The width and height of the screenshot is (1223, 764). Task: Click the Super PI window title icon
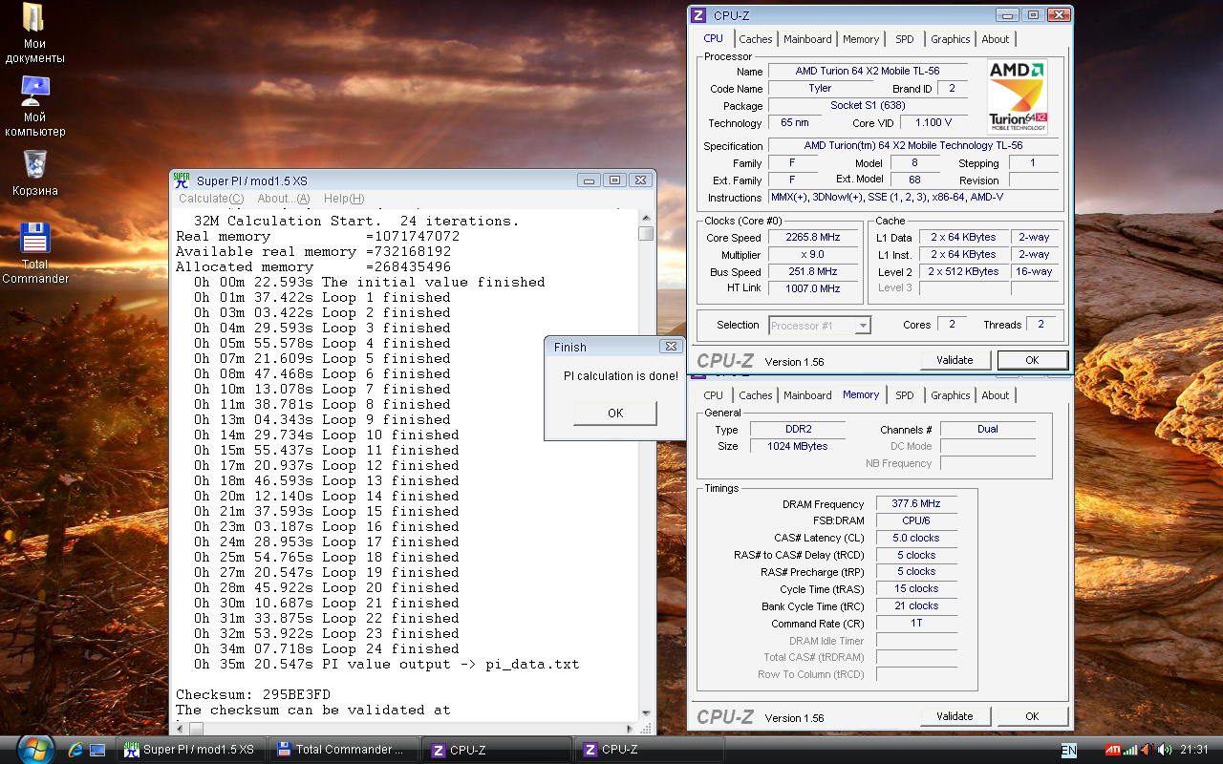pos(182,180)
